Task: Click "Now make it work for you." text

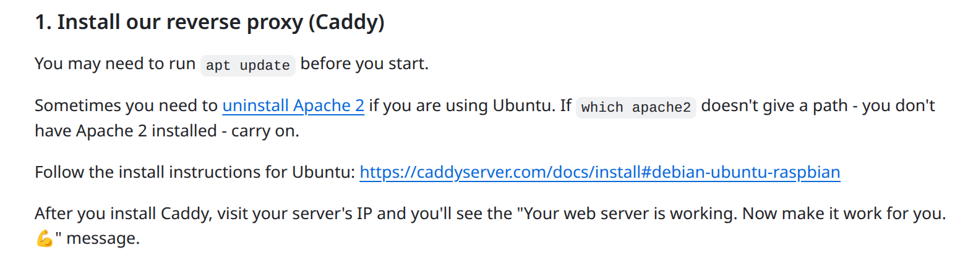Action: [844, 214]
